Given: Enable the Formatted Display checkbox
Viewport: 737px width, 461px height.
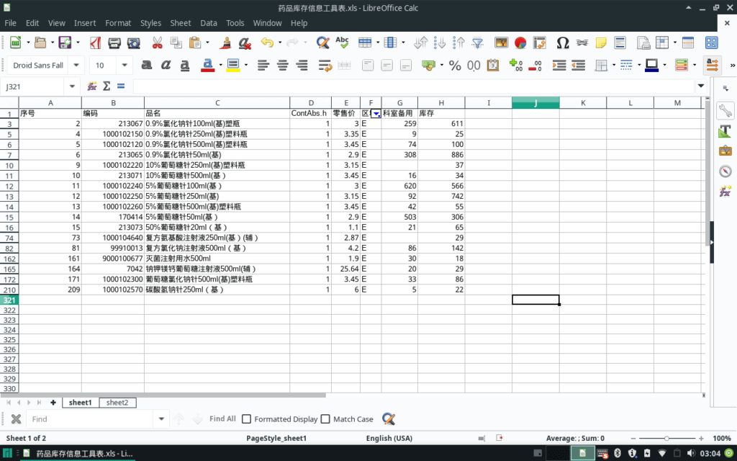Looking at the screenshot, I should (247, 419).
